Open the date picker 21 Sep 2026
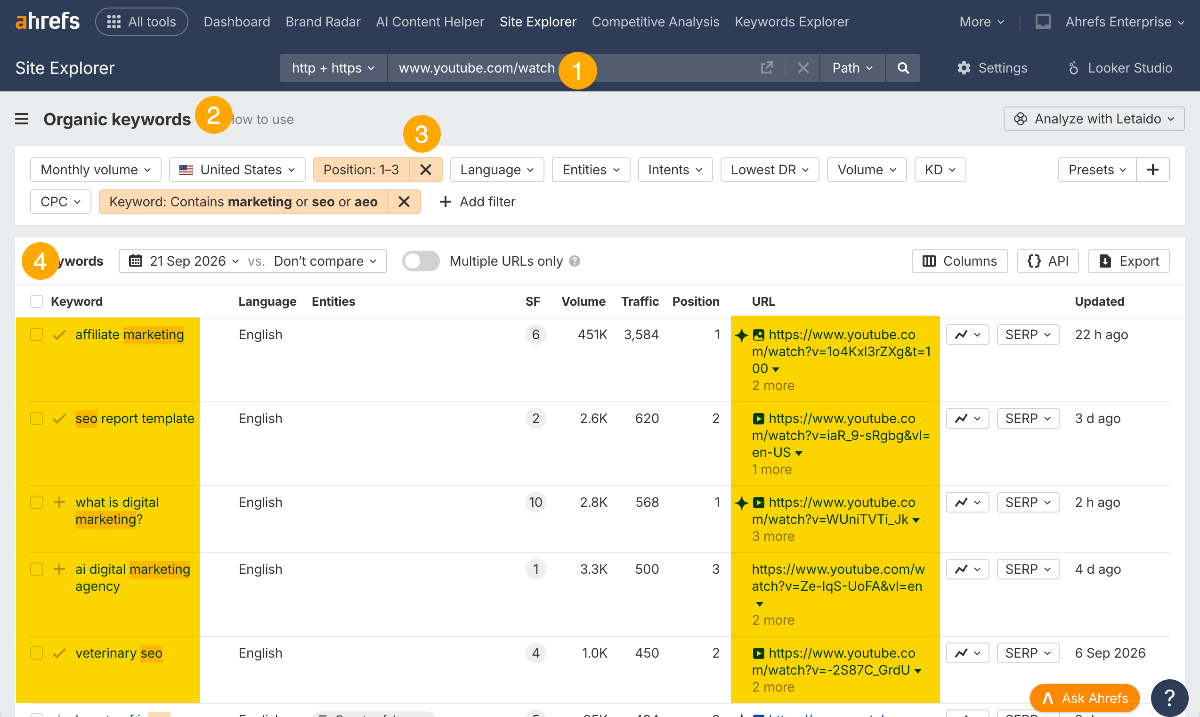 [x=185, y=261]
